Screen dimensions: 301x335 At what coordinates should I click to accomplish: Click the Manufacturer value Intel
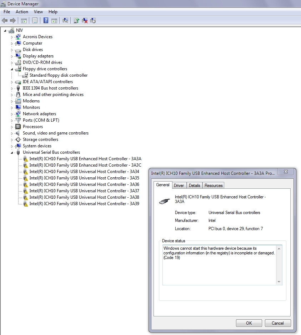click(x=212, y=220)
